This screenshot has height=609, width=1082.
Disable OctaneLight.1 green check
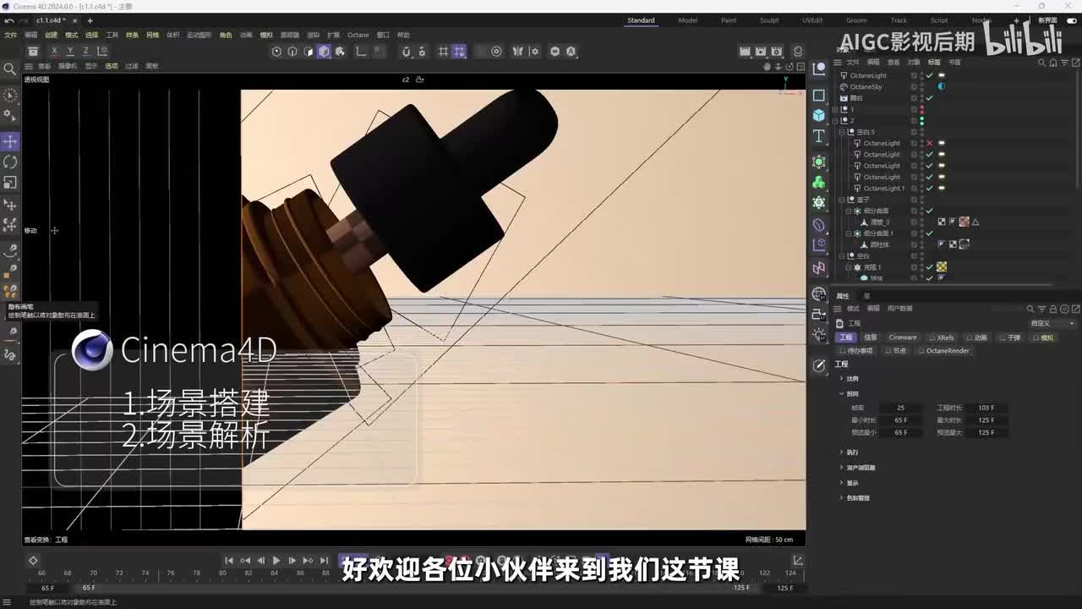tap(930, 188)
